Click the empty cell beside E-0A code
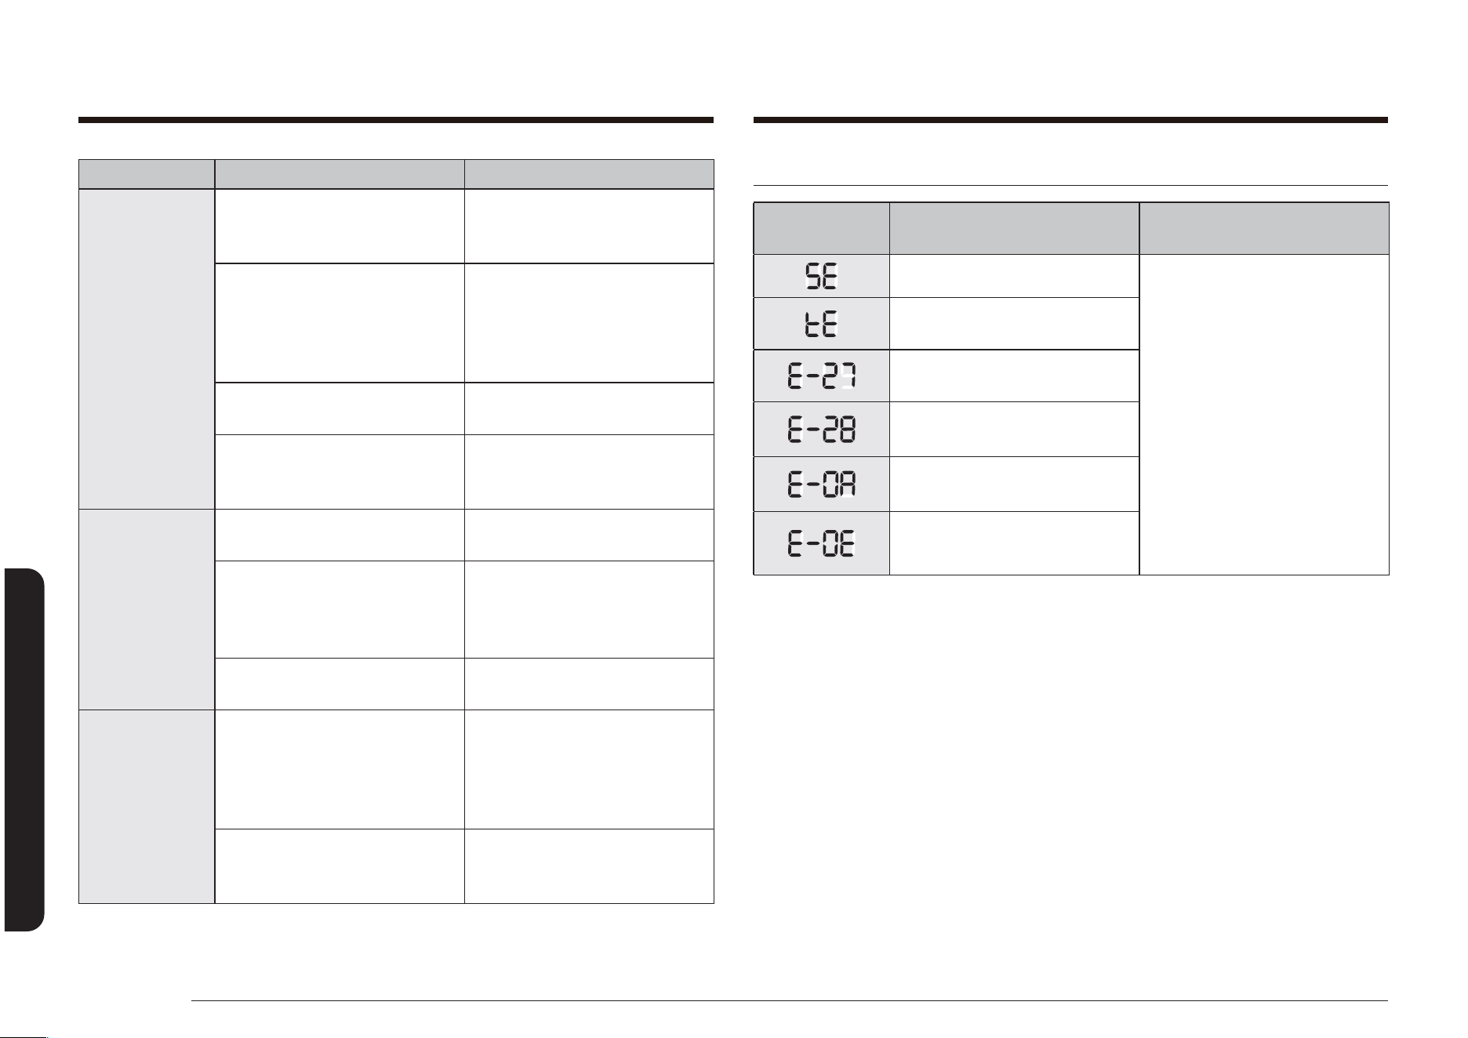This screenshot has width=1468, height=1038. point(1014,485)
